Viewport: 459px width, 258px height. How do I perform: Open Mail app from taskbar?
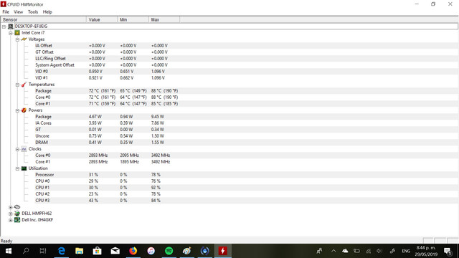pyautogui.click(x=115, y=251)
